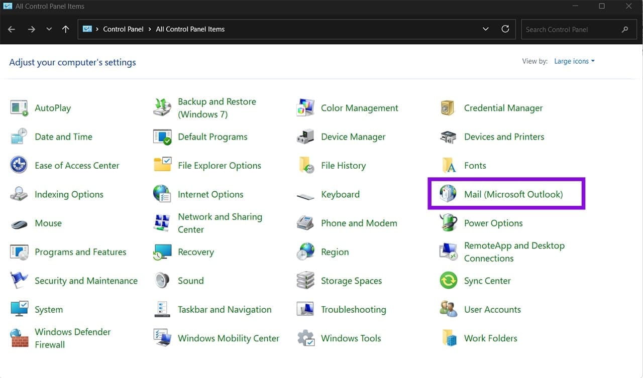Click the User Accounts icon
Screen dimensions: 643x378
point(448,309)
